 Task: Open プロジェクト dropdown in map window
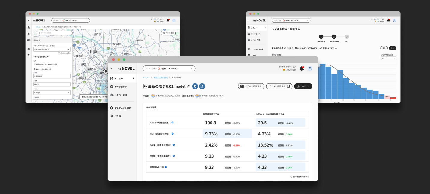coord(70,20)
